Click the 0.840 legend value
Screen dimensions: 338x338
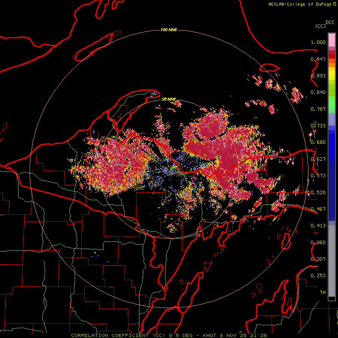pyautogui.click(x=318, y=92)
